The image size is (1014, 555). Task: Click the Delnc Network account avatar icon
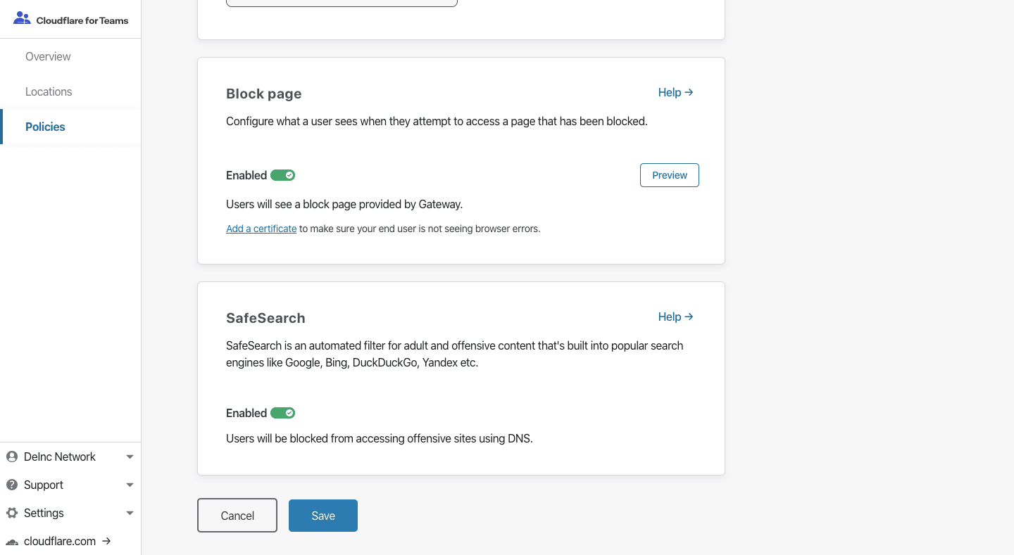pyautogui.click(x=11, y=457)
